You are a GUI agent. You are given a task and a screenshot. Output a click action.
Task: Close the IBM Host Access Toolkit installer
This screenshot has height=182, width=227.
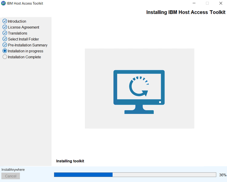[221, 3]
